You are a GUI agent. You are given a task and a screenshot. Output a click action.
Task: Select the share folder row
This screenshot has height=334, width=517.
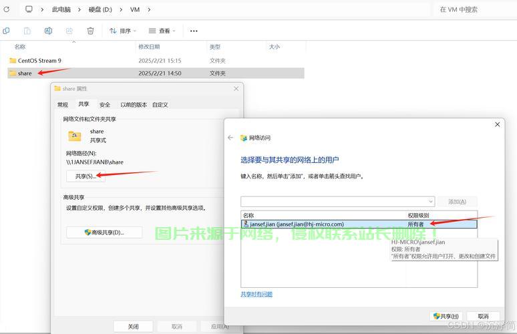pos(156,73)
